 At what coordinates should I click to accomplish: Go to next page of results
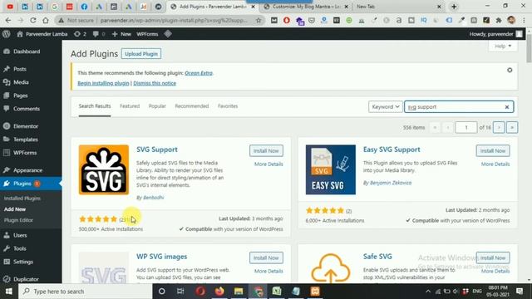[499, 127]
